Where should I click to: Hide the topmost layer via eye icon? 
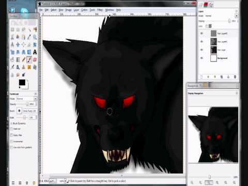[202, 34]
